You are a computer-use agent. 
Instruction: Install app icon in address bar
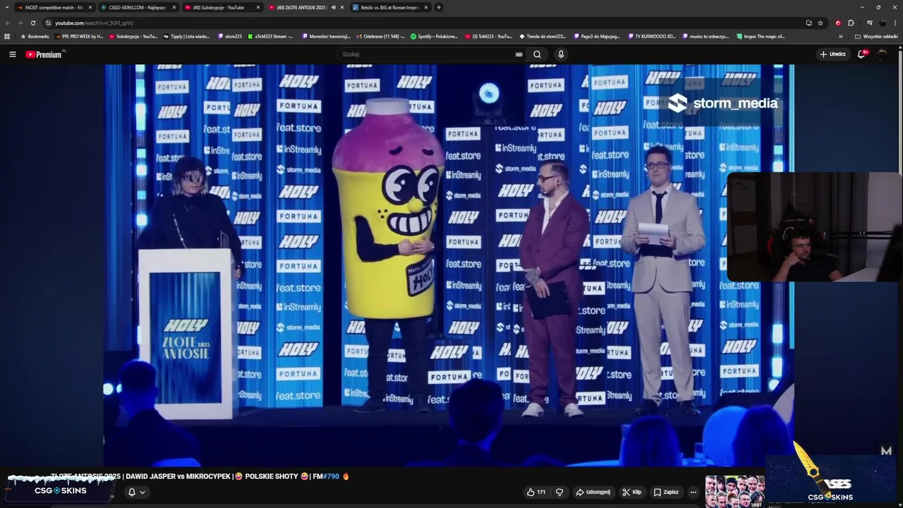808,23
